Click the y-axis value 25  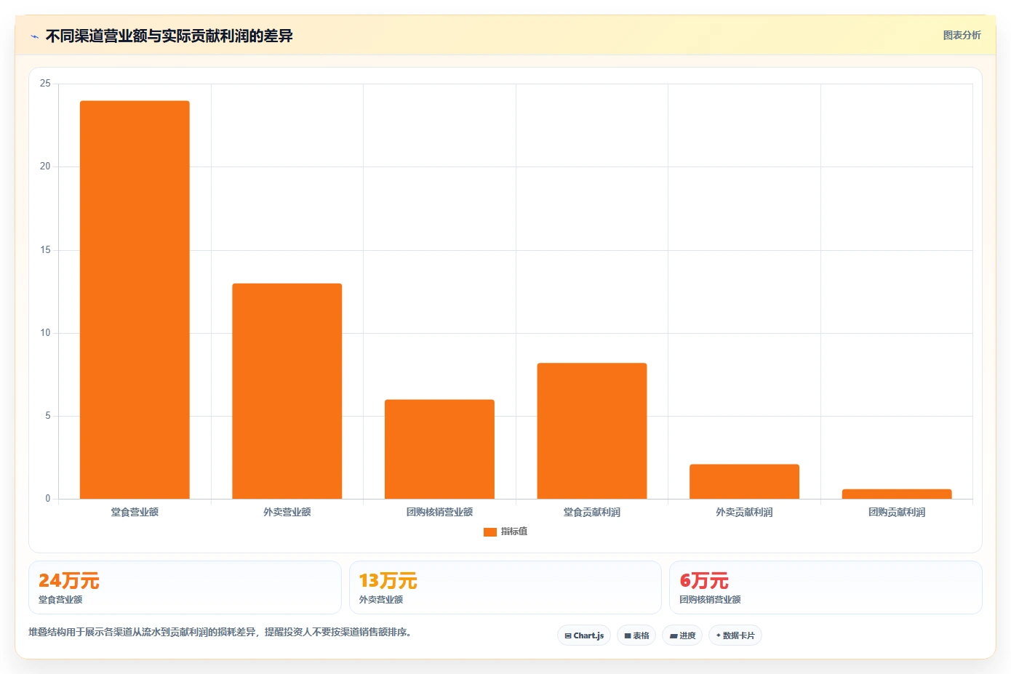coord(45,84)
